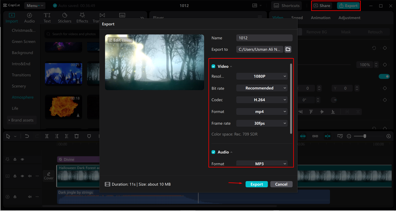The width and height of the screenshot is (396, 211).
Task: Zoom out the timeline
Action: [349, 136]
